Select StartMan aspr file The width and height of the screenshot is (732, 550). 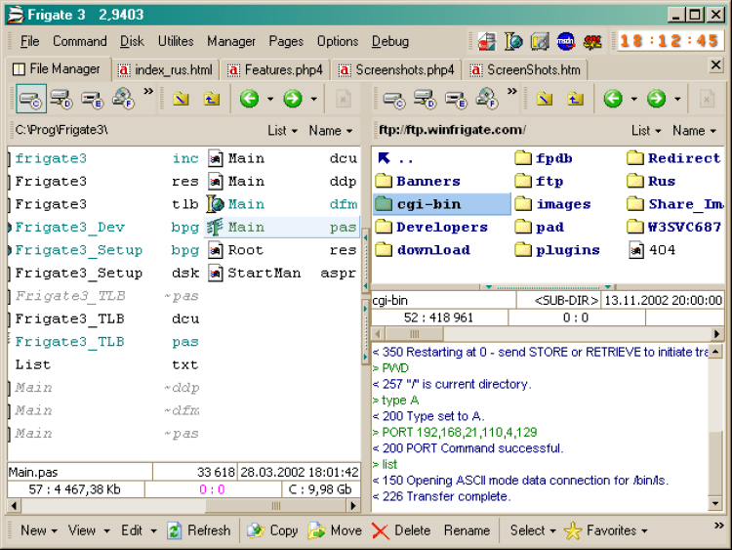282,273
